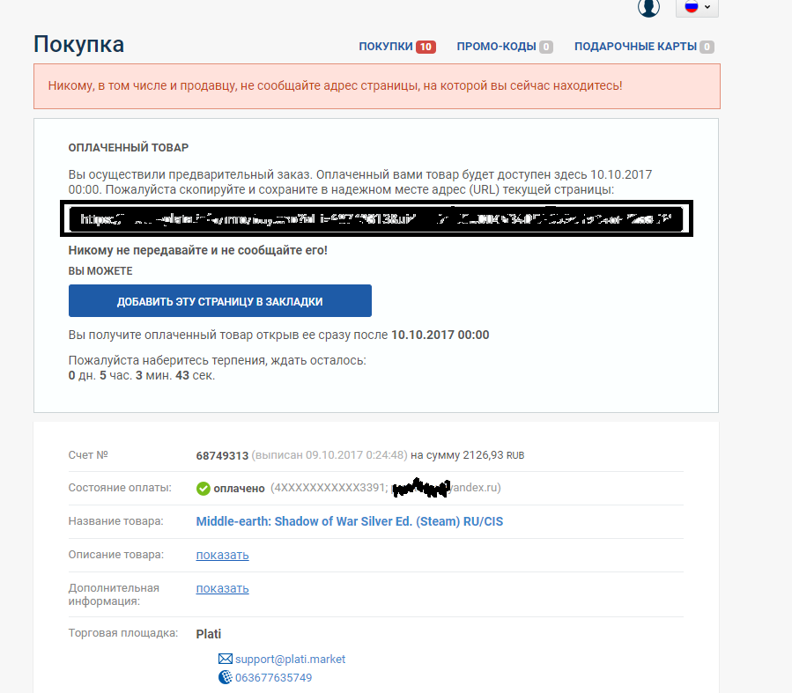Open the ПОДАРОЧНЫЕ КАРТЫ tab

coord(635,47)
